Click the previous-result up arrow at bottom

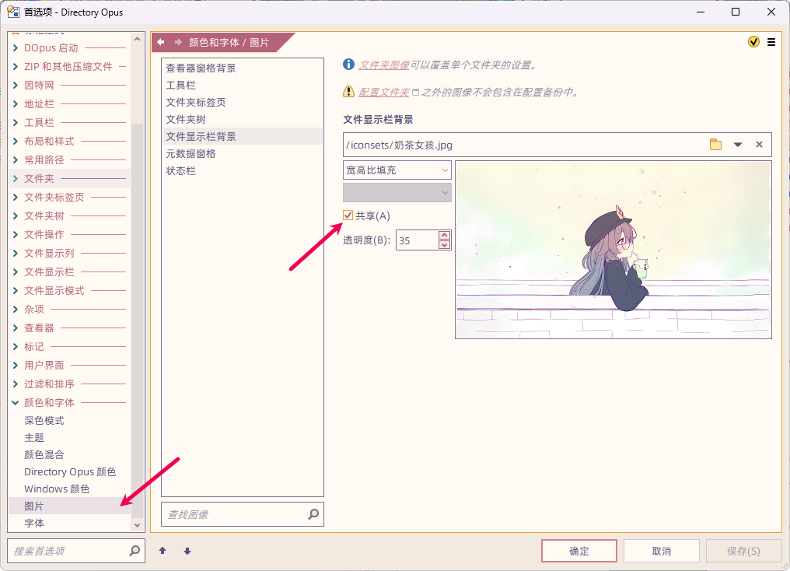163,551
